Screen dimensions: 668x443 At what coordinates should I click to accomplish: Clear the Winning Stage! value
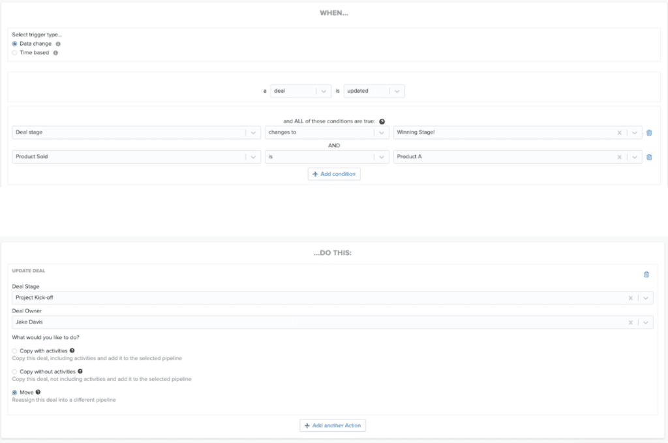pyautogui.click(x=618, y=132)
